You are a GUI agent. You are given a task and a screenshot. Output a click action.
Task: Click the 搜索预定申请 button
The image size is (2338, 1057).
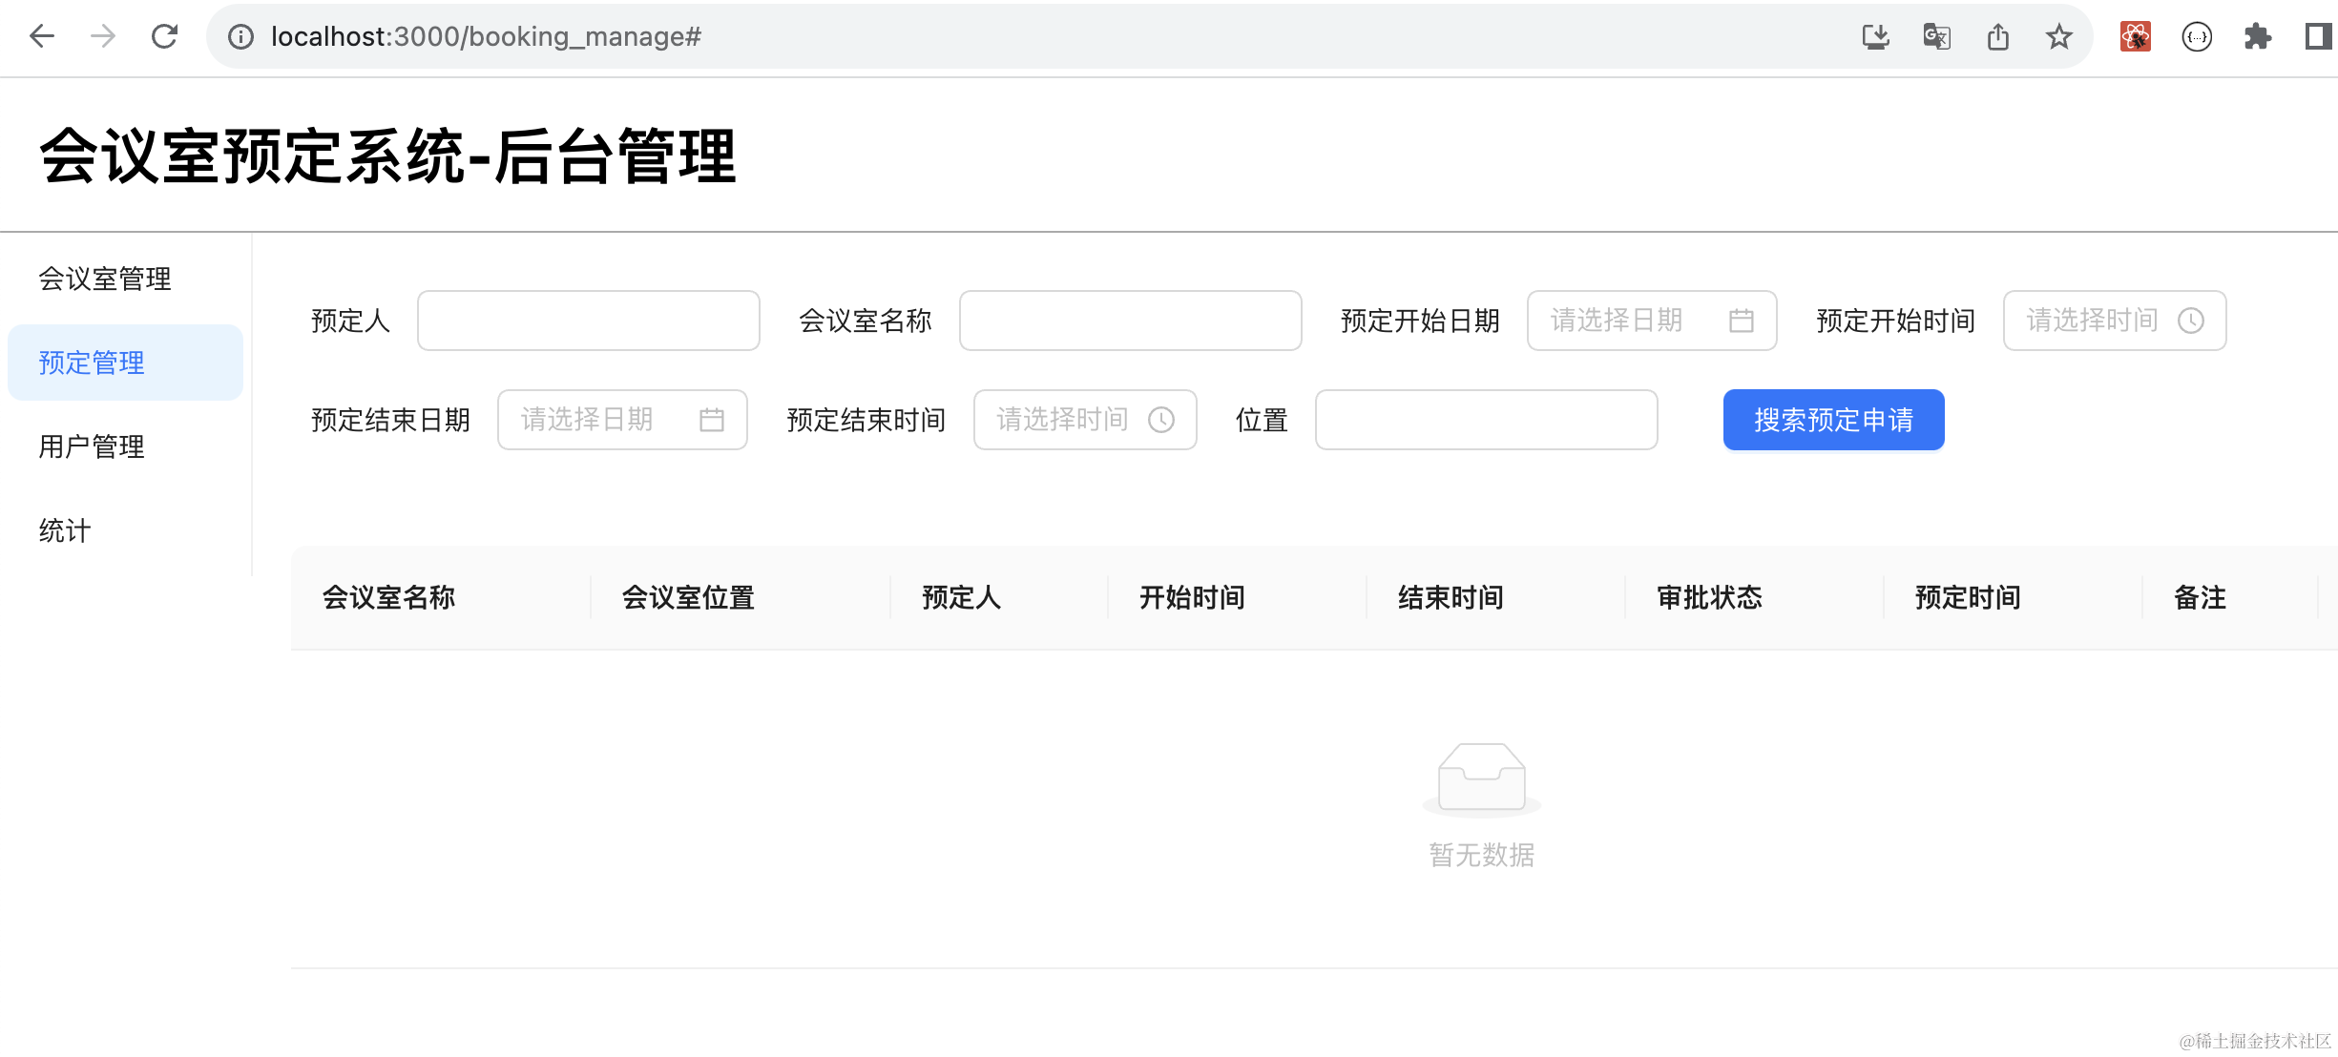(1833, 420)
